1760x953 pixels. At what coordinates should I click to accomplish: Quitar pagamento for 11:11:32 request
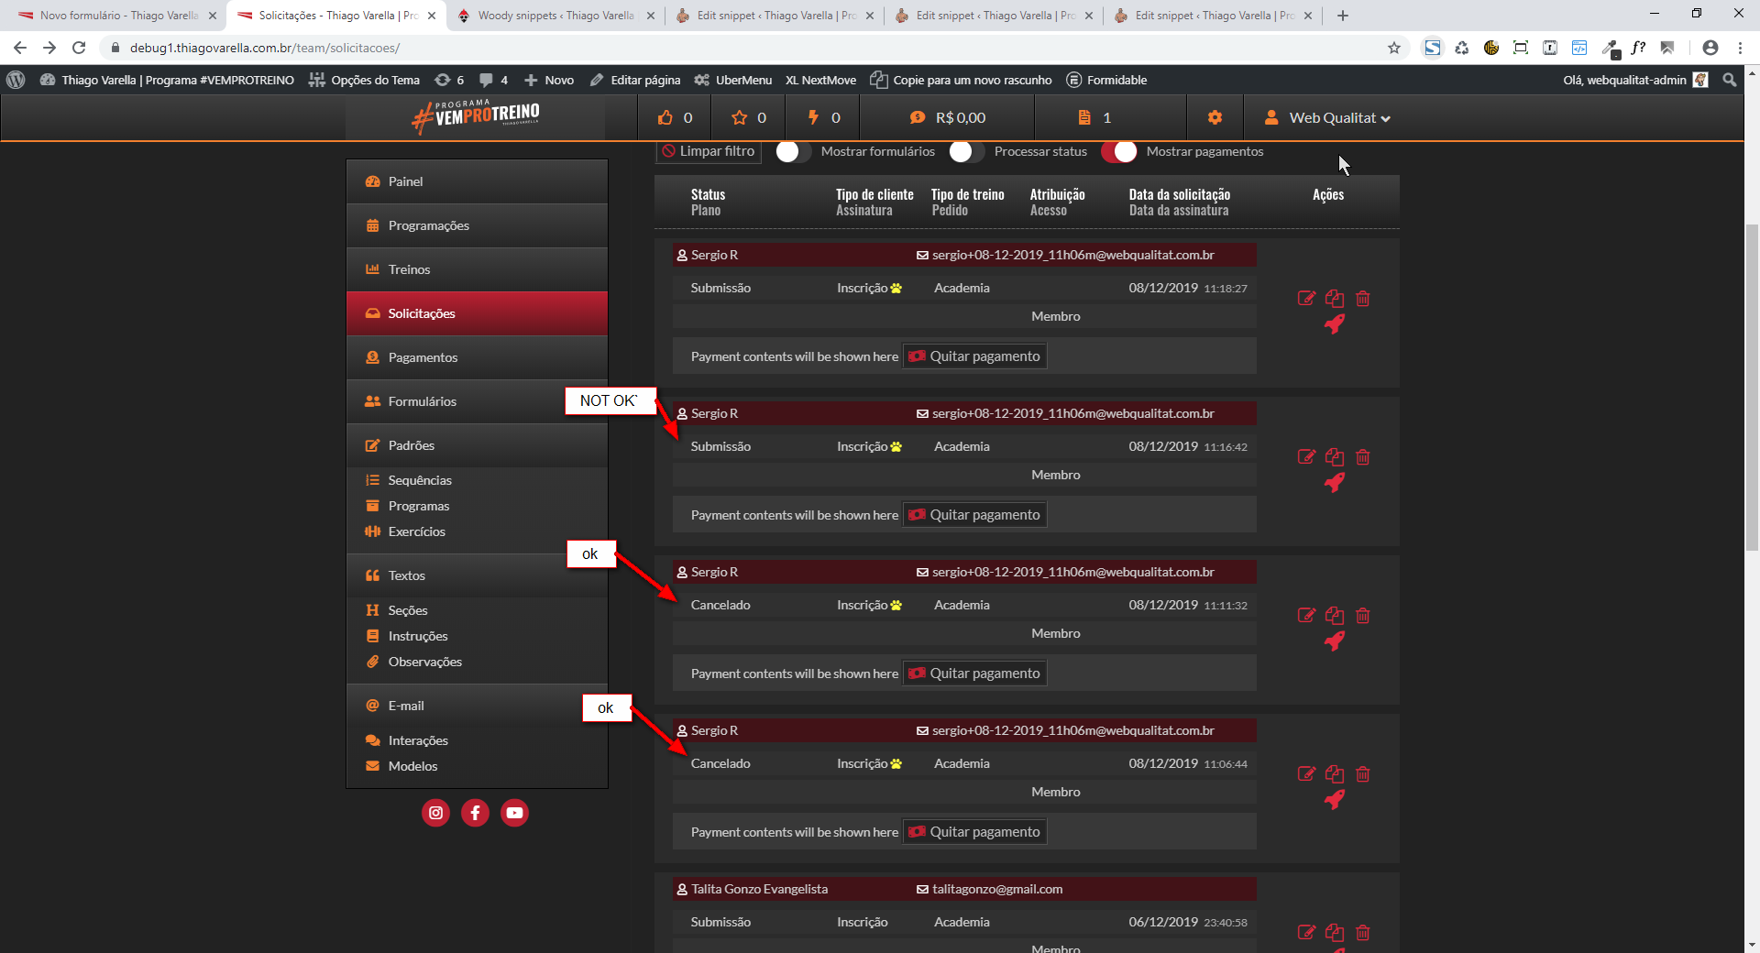point(975,674)
